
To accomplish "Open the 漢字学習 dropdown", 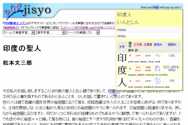I will click(x=51, y=32).
